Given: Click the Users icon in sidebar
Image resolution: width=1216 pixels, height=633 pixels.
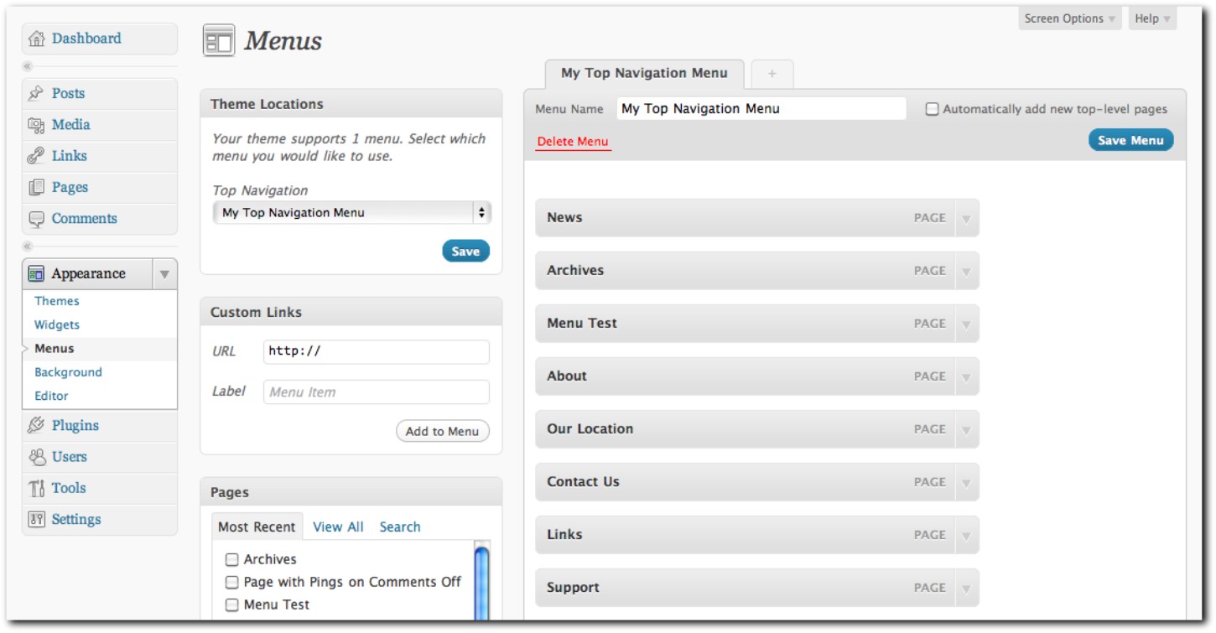Looking at the screenshot, I should tap(36, 457).
